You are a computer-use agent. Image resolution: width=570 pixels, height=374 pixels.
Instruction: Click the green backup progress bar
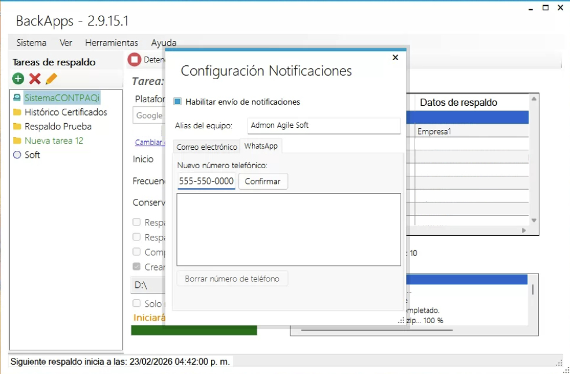click(194, 330)
